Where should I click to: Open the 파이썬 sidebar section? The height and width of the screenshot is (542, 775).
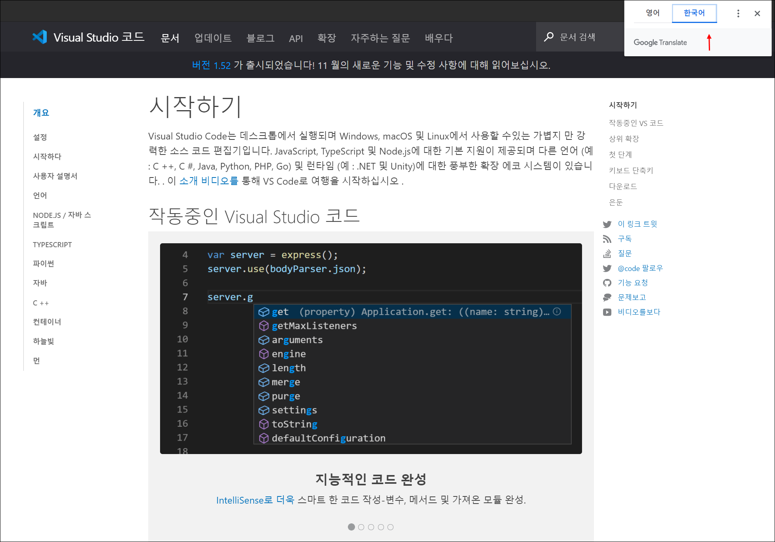[x=44, y=263]
